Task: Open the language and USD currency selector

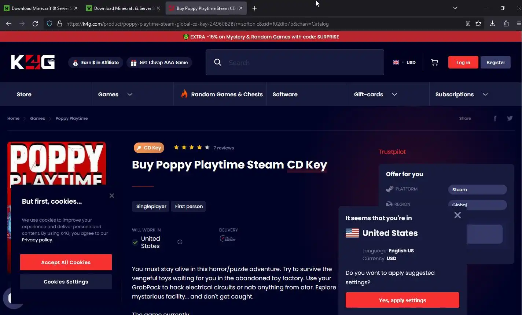Action: [x=404, y=62]
